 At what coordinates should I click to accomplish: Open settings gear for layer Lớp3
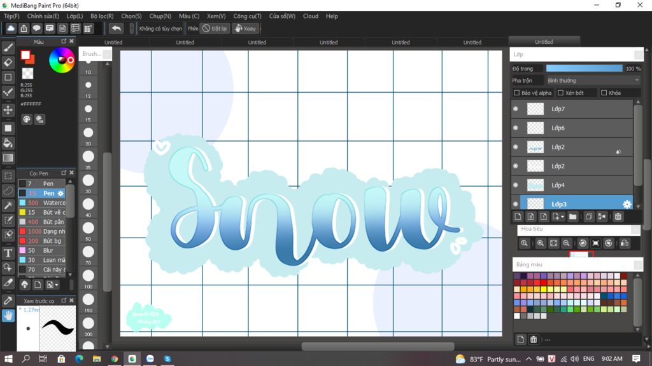coord(627,204)
